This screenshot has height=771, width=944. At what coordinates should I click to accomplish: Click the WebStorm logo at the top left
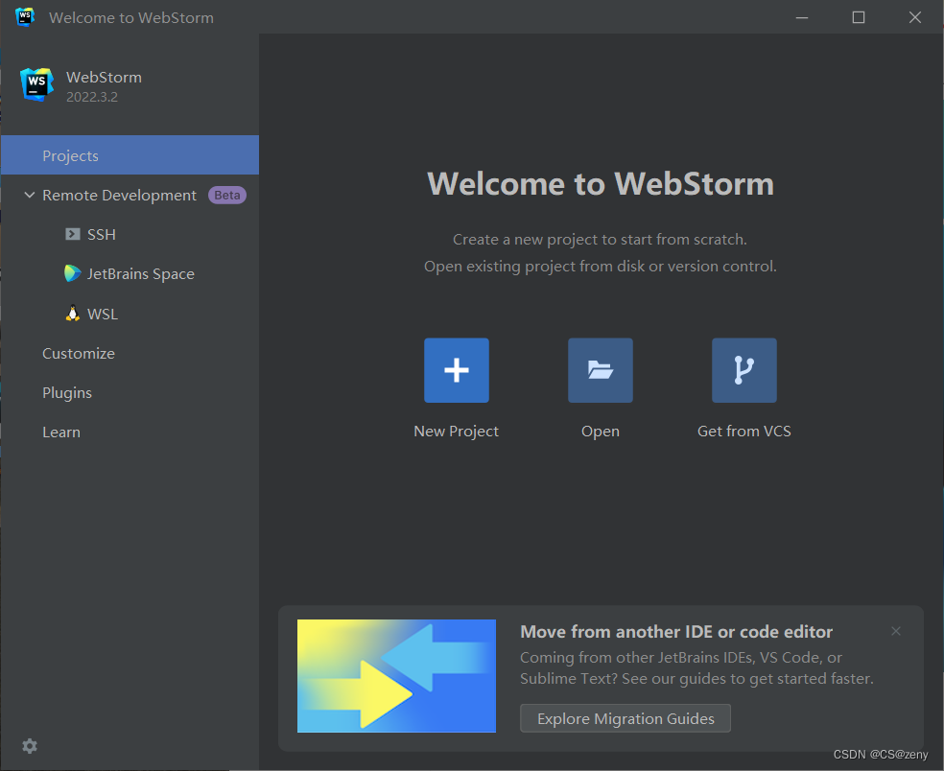coord(35,84)
